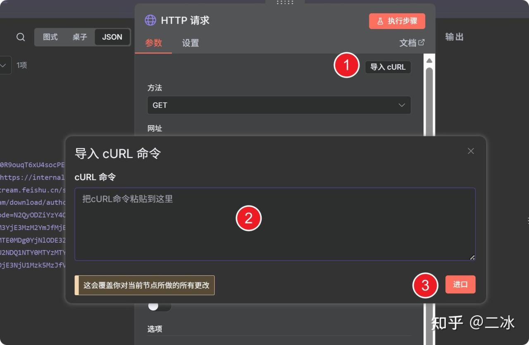Click the parameters panel vertical scrollbar

coord(429,99)
